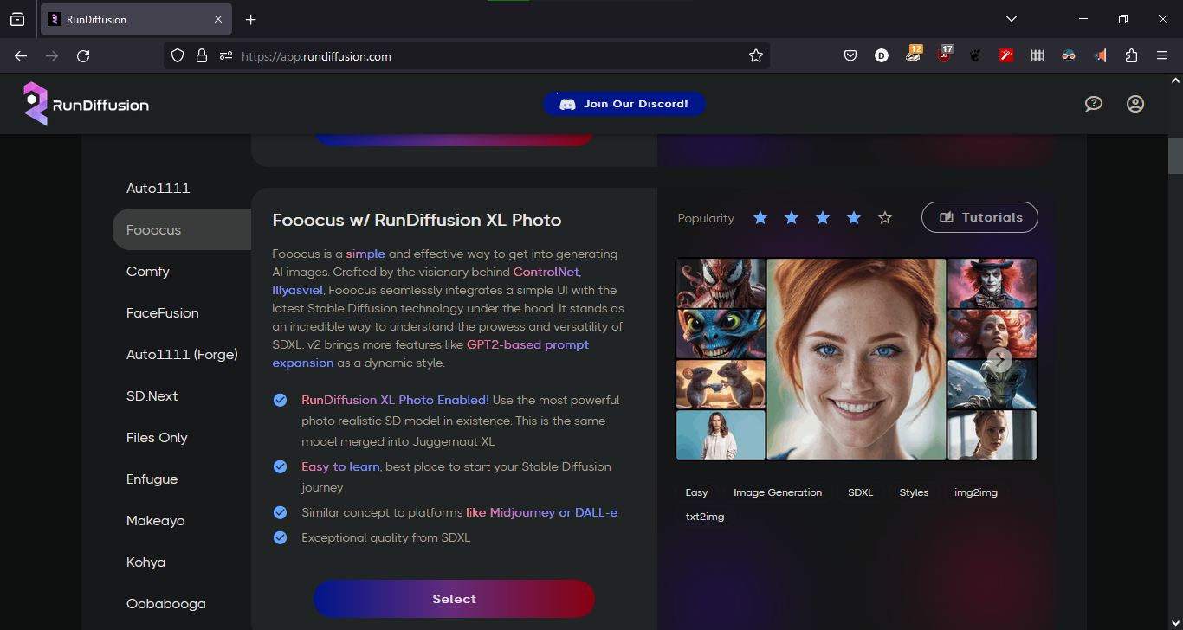Click the Pocket save icon
The height and width of the screenshot is (630, 1183).
850,56
